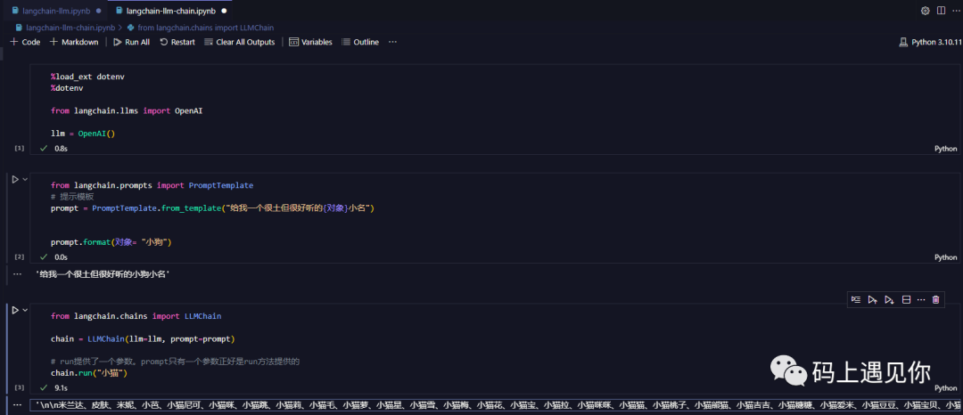Run All notebook cells
The height and width of the screenshot is (415, 963).
[131, 42]
